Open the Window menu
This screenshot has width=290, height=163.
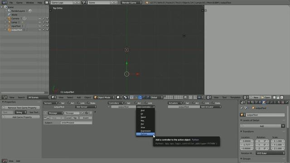[30, 3]
